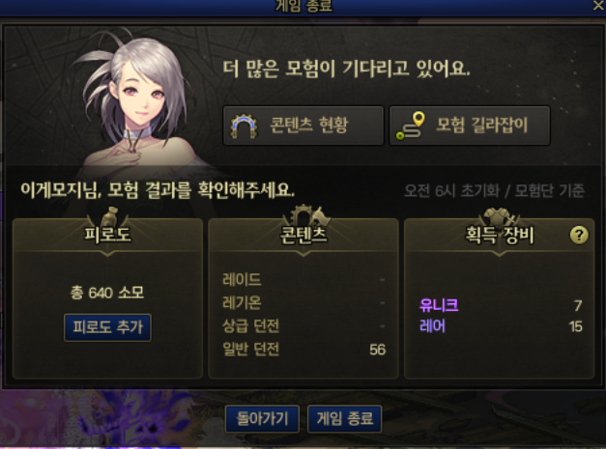
Task: Select the 일반 던전 row showing 56
Action: pyautogui.click(x=303, y=350)
